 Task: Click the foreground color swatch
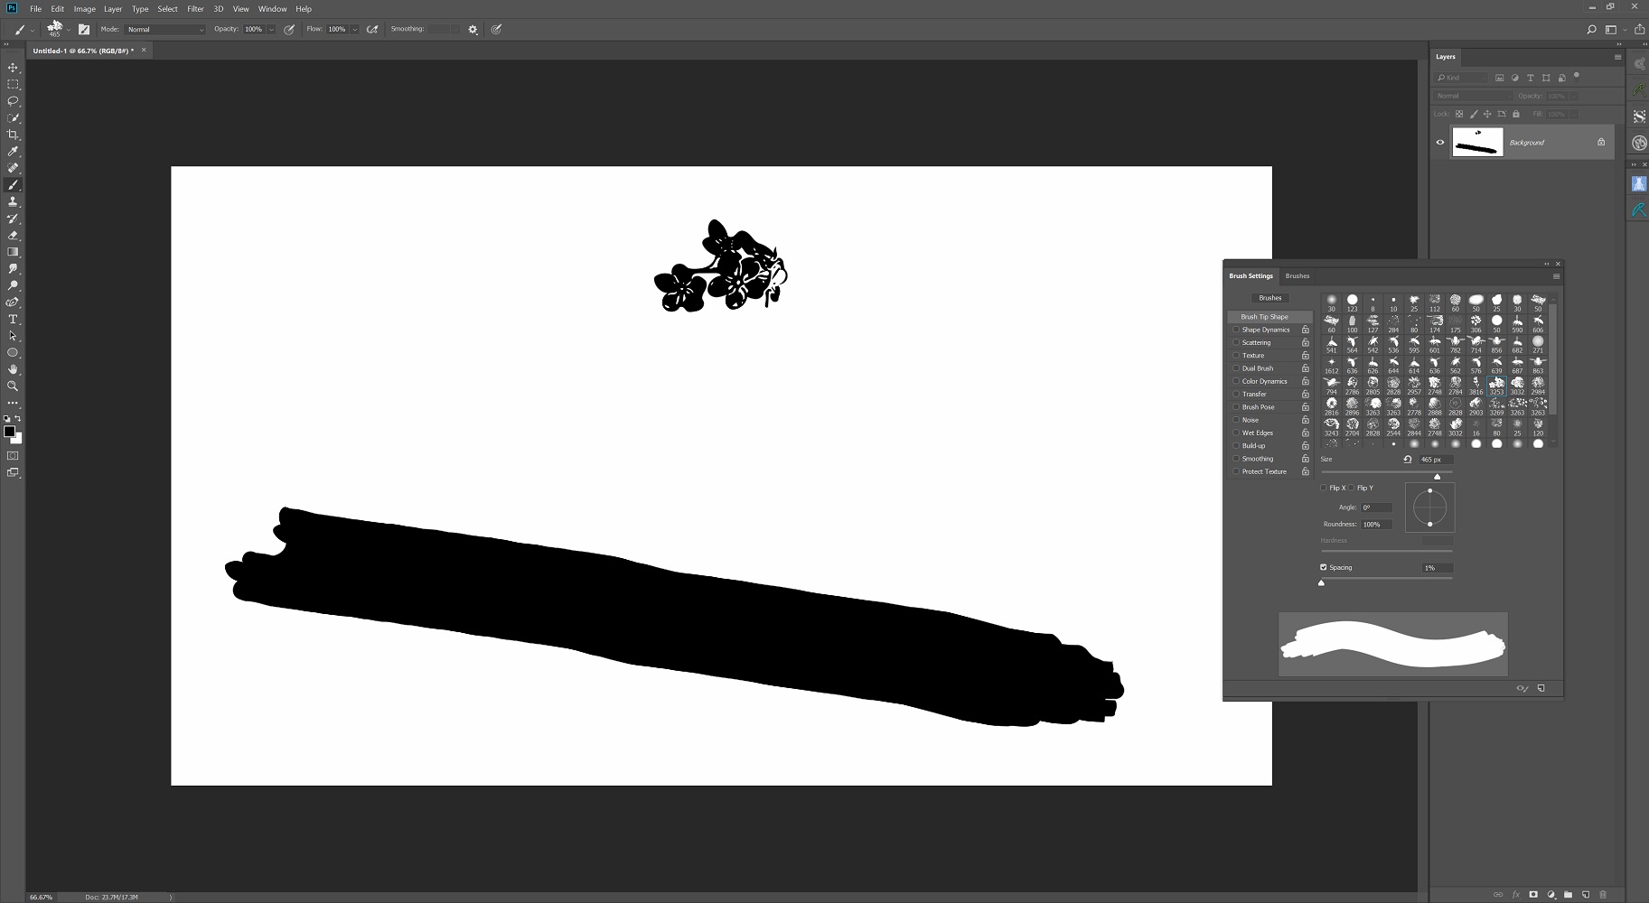(9, 432)
